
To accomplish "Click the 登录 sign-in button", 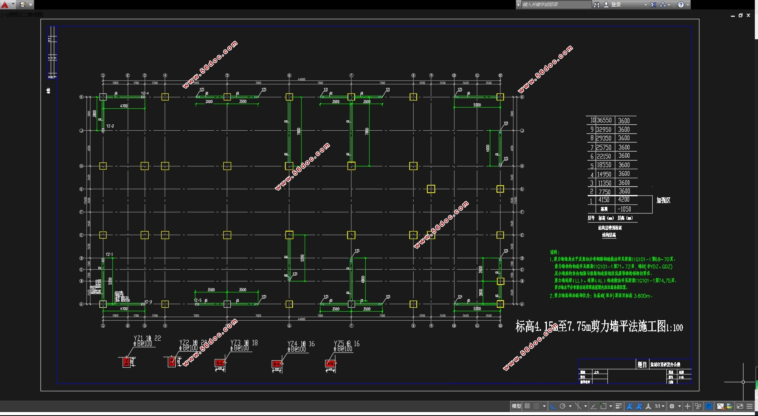I will click(616, 5).
